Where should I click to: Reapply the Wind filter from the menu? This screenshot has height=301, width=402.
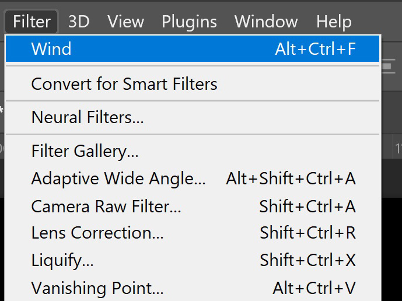pos(193,49)
